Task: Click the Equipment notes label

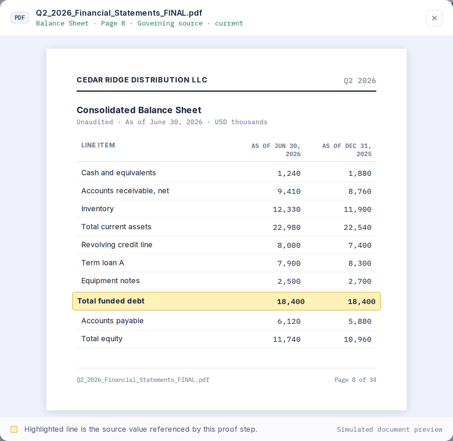Action: (x=110, y=281)
